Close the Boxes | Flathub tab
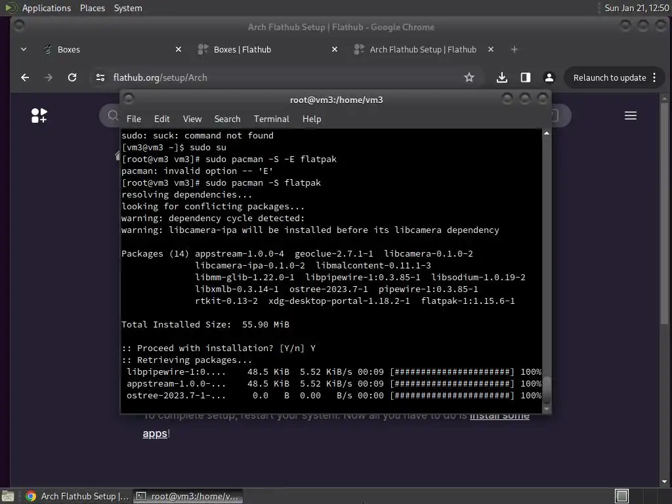Image resolution: width=672 pixels, height=504 pixels. pyautogui.click(x=334, y=50)
